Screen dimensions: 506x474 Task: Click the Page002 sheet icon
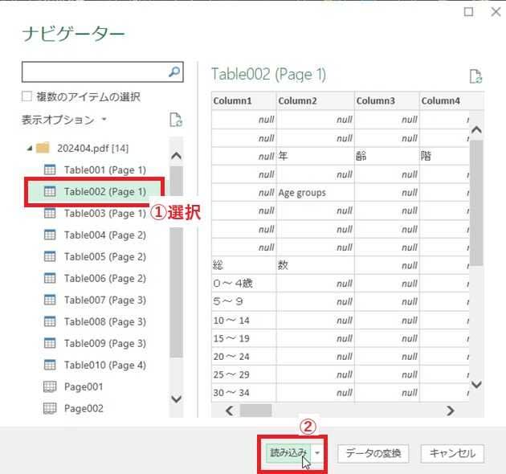49,408
